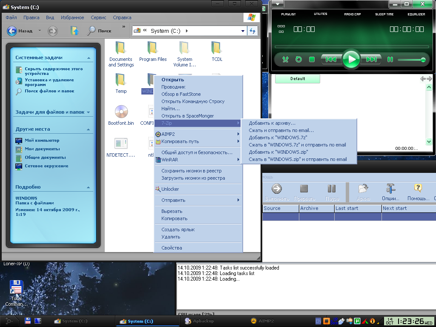The image size is (436, 327).
Task: Click the Pause icon in AIMP
Action: click(x=390, y=60)
